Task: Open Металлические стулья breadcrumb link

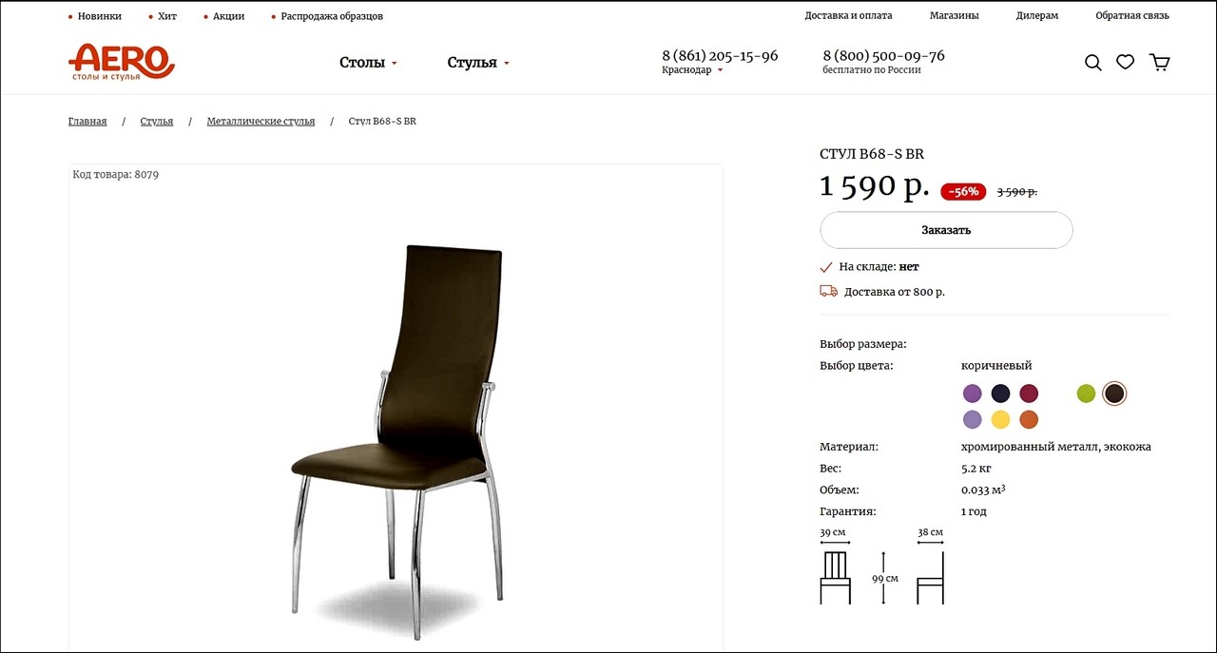Action: click(261, 122)
